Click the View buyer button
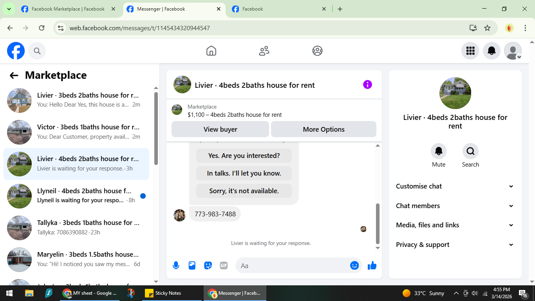 pyautogui.click(x=220, y=129)
